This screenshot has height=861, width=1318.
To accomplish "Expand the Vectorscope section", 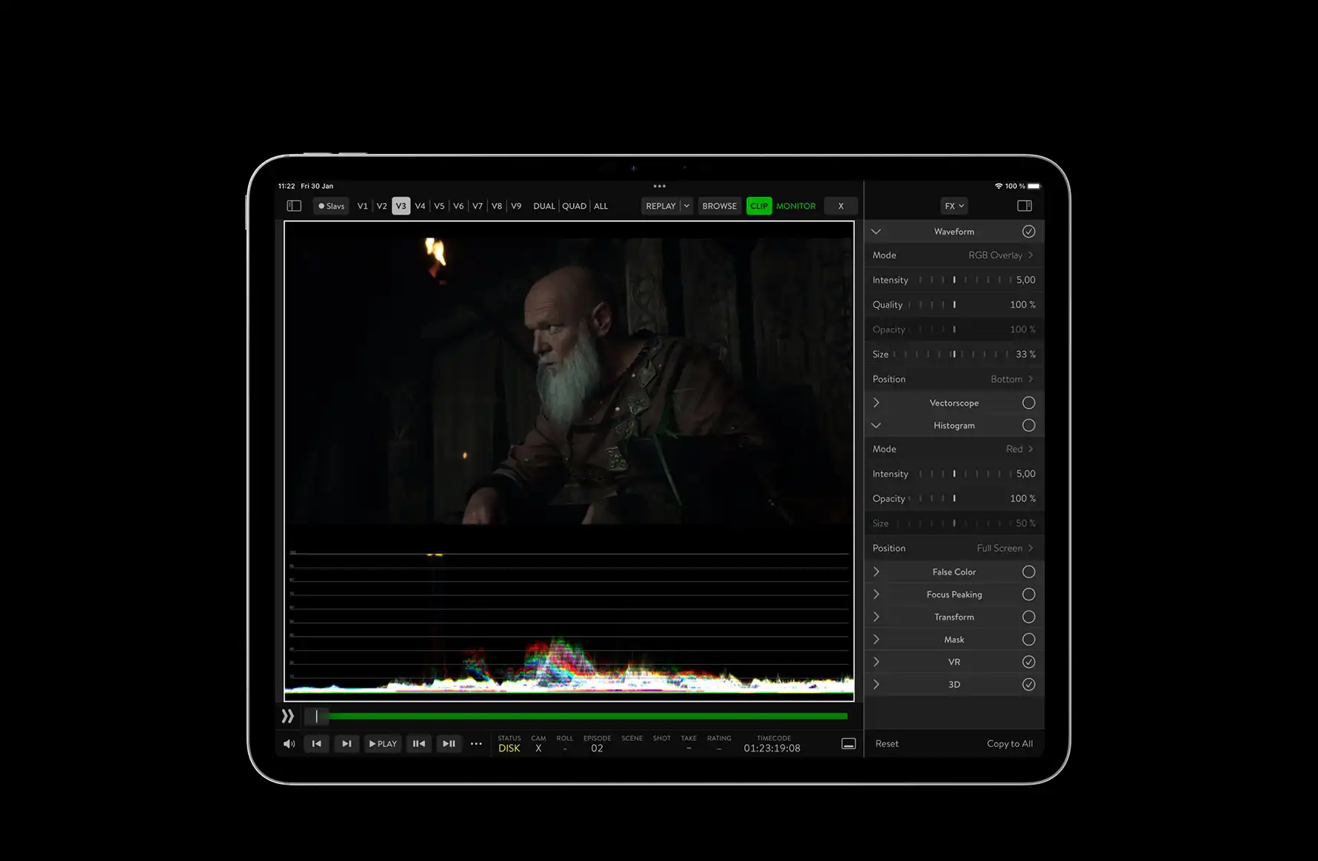I will coord(876,402).
